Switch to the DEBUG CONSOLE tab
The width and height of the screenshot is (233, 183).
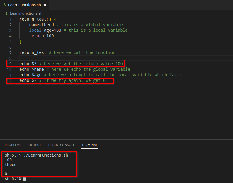pyautogui.click(x=62, y=145)
